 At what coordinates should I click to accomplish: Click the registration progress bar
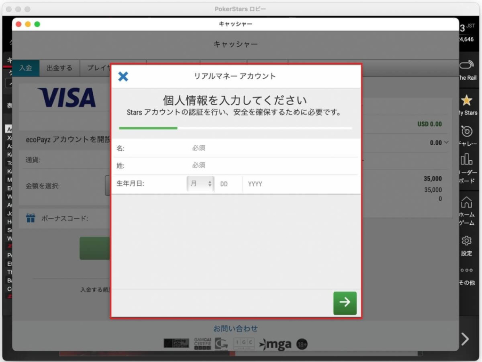pyautogui.click(x=235, y=128)
